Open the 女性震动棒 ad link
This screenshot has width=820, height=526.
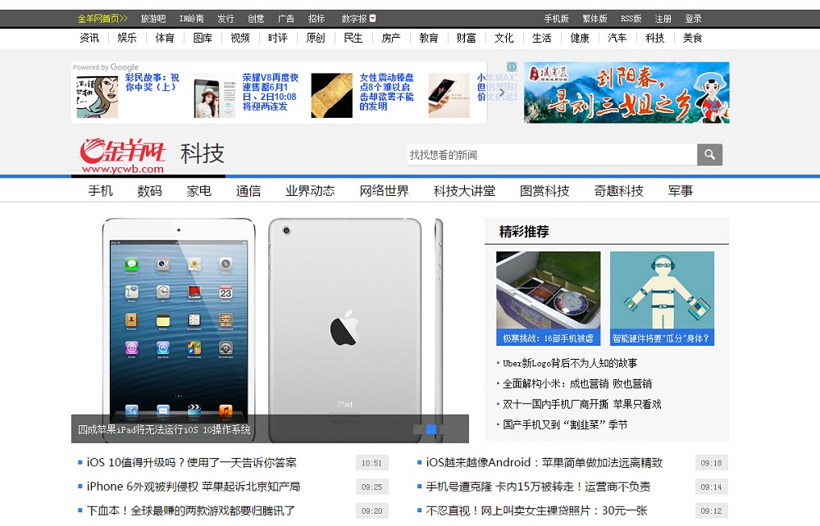[386, 92]
